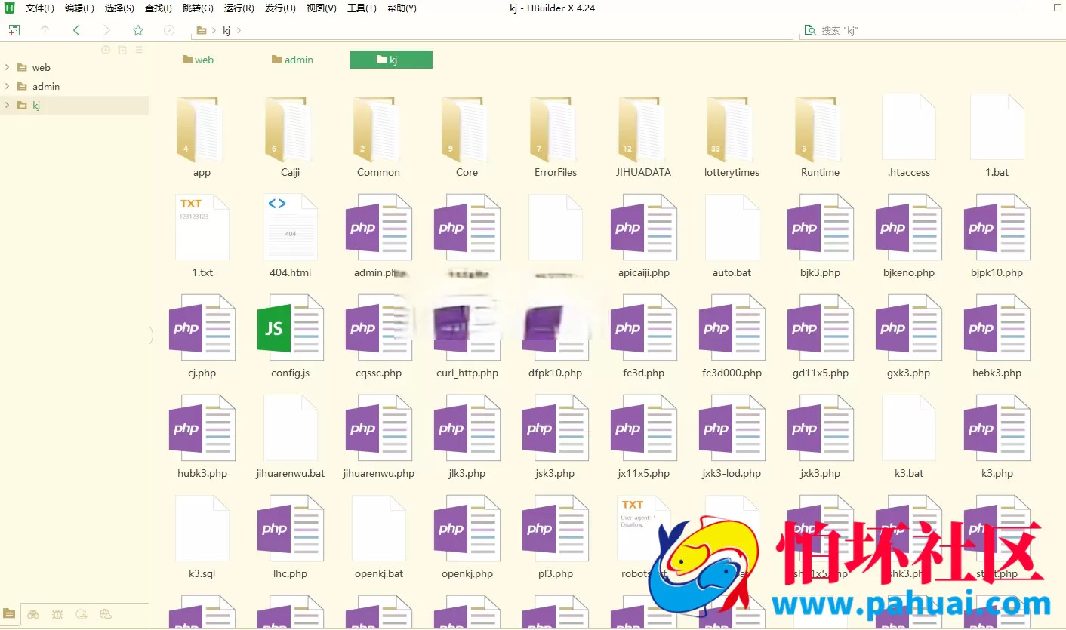Open the 文件(F) menu
Screen dimensions: 1066x630
point(40,8)
